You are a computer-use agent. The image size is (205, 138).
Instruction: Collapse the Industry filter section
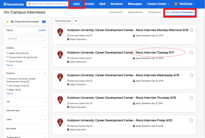(45, 48)
